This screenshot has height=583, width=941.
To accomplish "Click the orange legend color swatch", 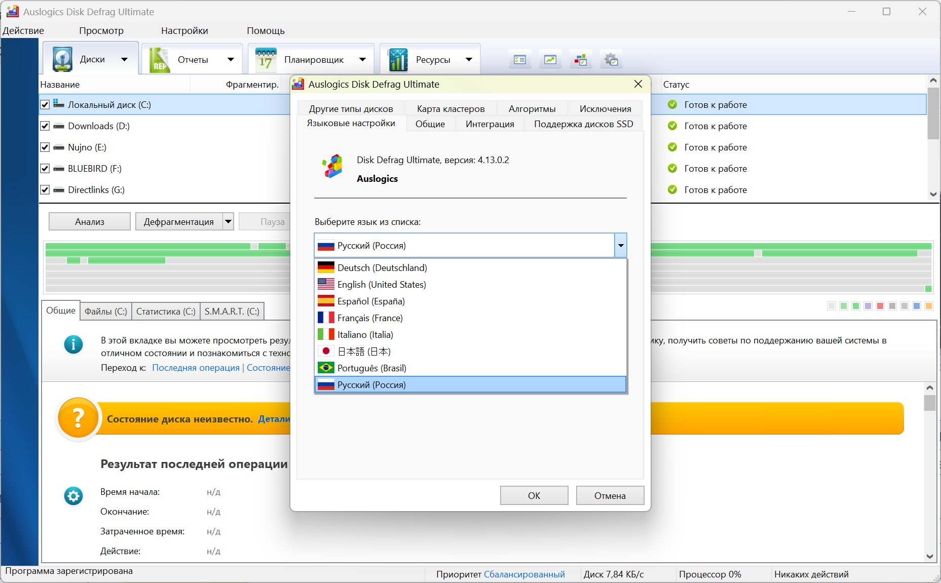I will pos(929,306).
